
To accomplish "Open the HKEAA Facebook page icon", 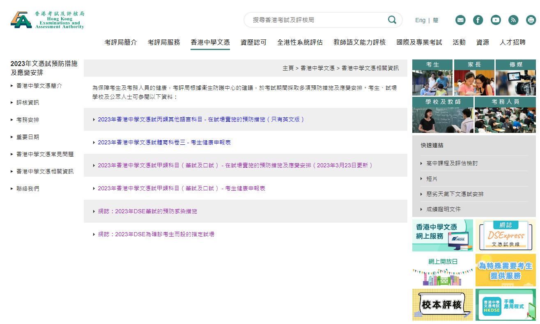I will 478,20.
